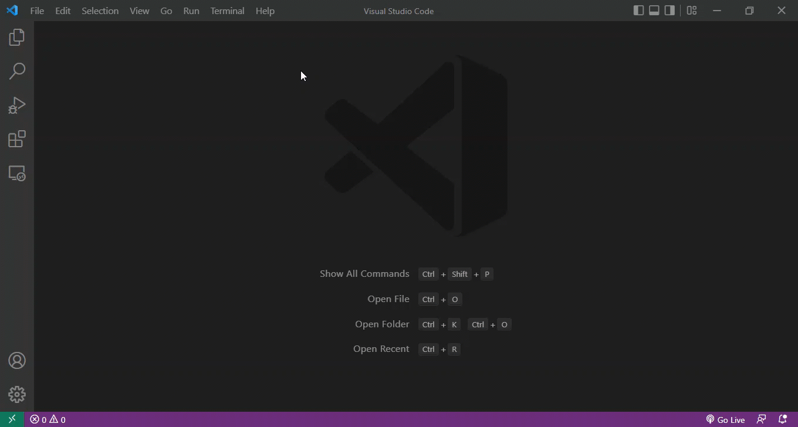Open the notifications bell
Image resolution: width=798 pixels, height=427 pixels.
[782, 419]
